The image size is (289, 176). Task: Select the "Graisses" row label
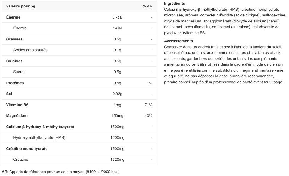[x=14, y=39]
